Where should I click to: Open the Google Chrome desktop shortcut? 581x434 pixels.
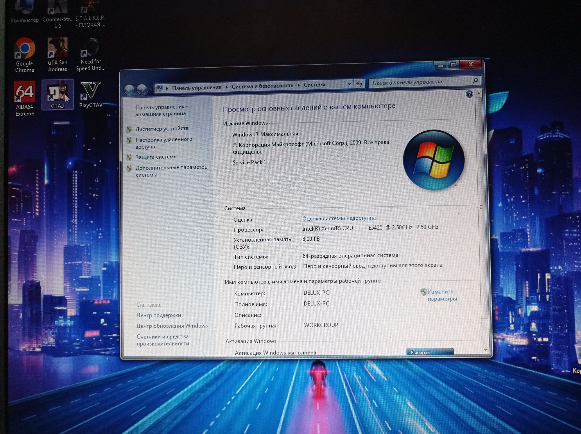click(x=25, y=55)
